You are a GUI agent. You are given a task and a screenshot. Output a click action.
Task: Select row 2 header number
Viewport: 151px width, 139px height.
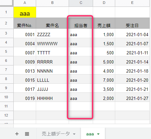click(6, 23)
